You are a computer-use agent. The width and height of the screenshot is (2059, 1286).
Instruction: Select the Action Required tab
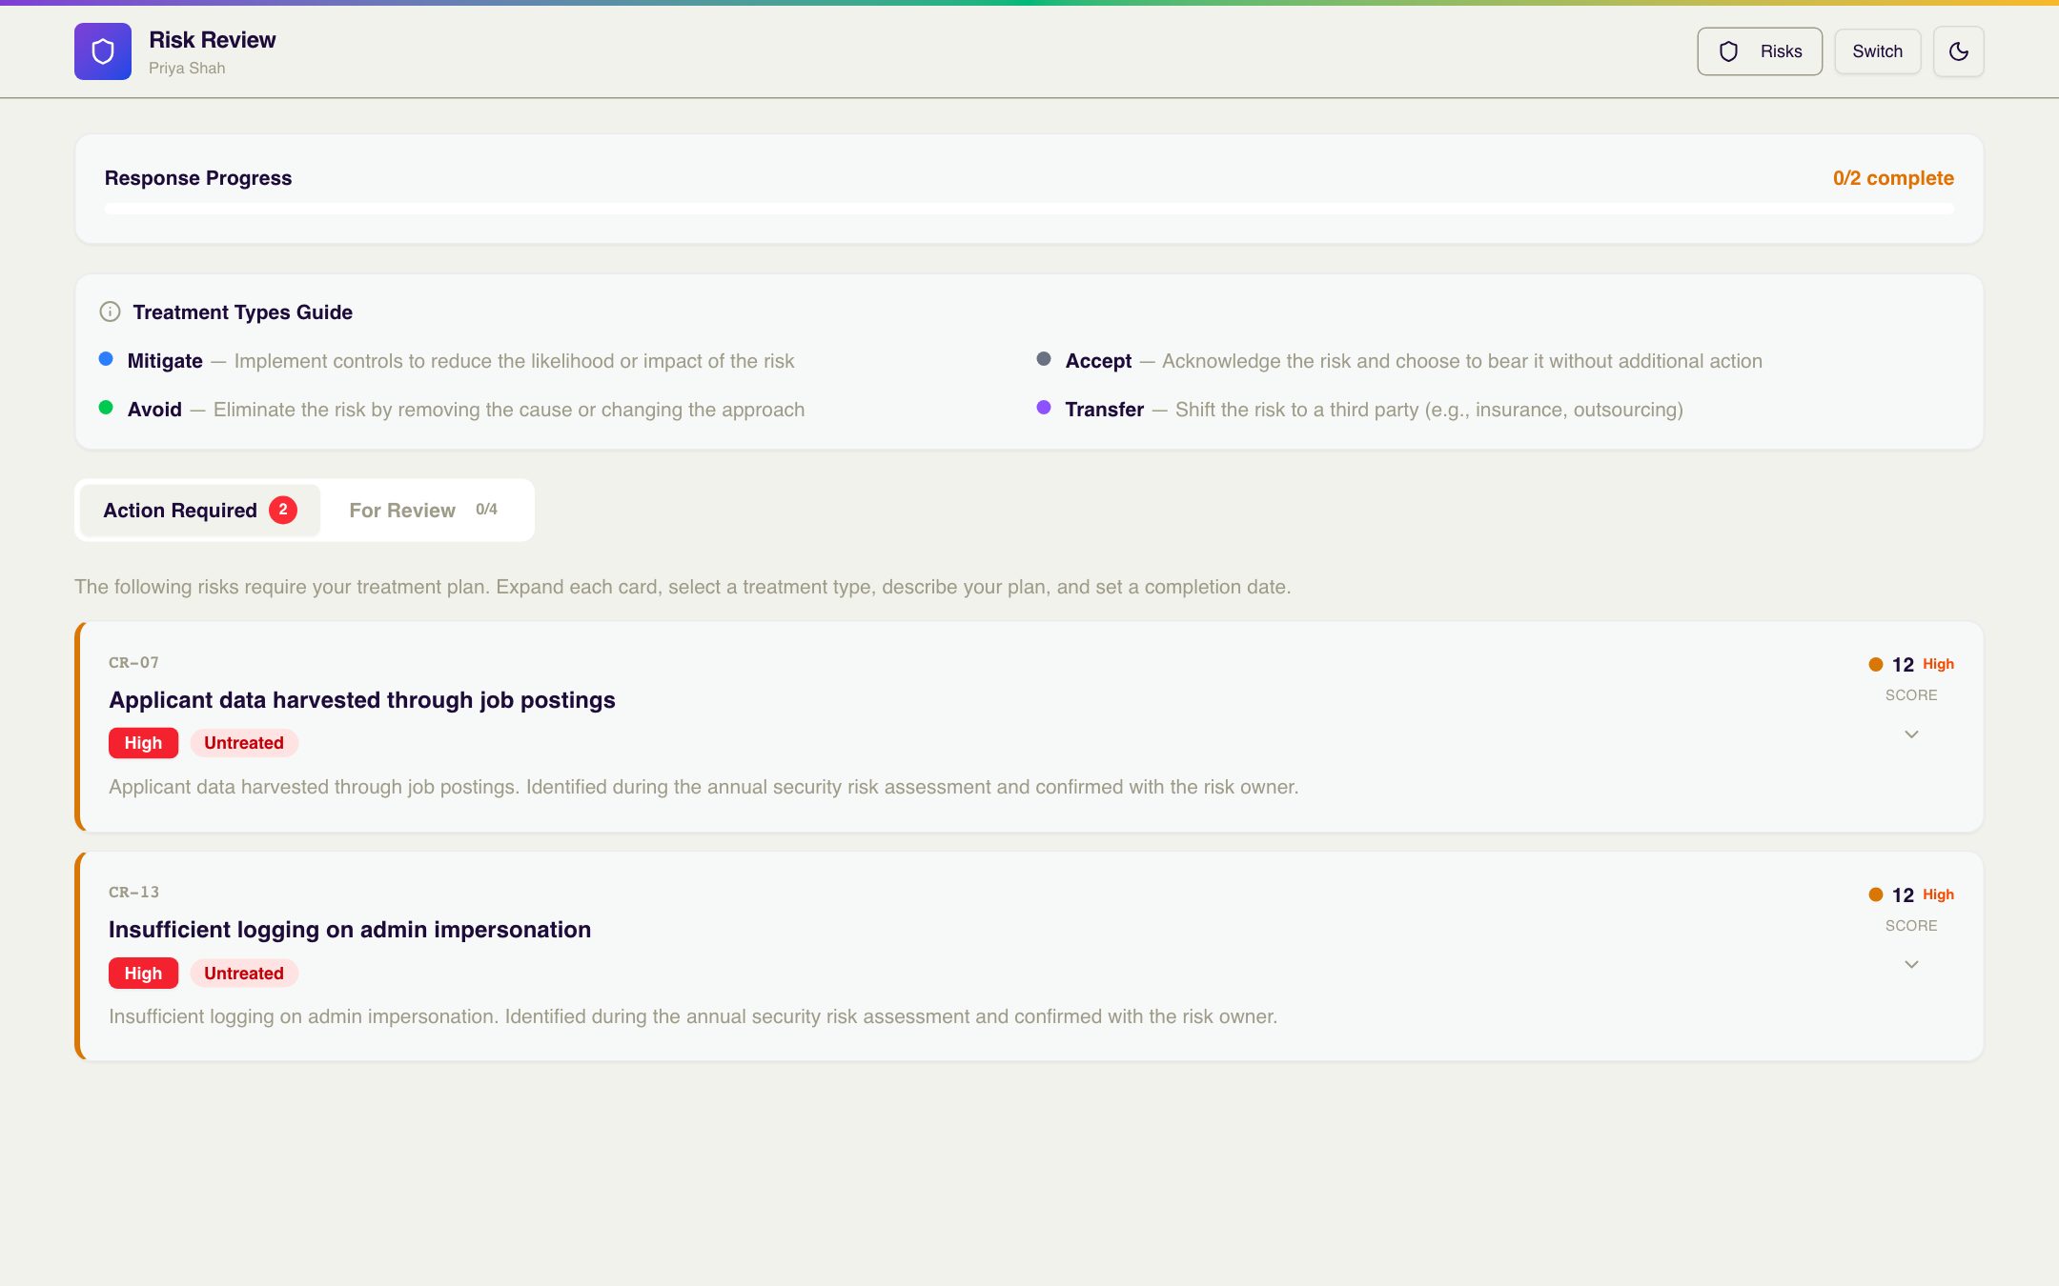point(200,511)
